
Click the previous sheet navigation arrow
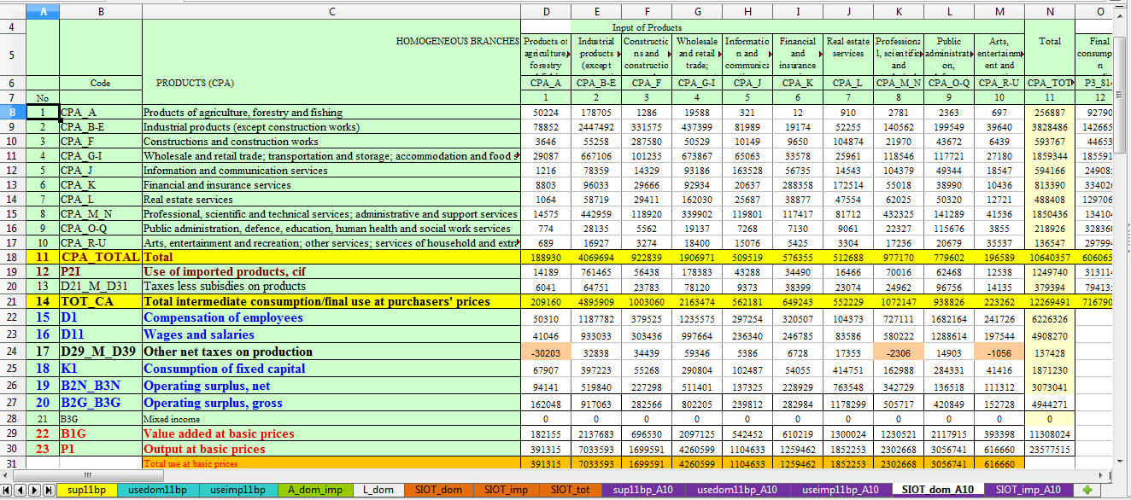pos(21,490)
